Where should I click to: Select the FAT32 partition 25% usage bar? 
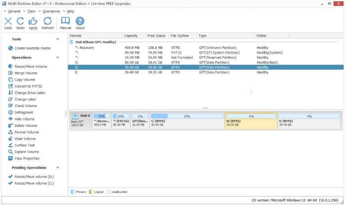click(x=121, y=116)
